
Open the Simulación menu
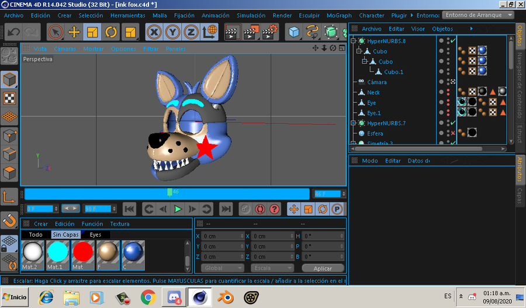point(251,15)
